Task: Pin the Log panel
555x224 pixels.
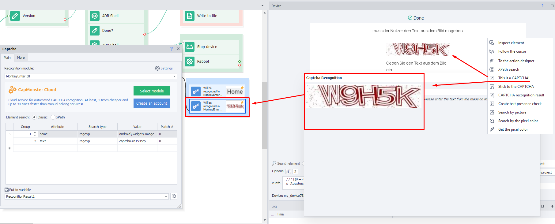Action: click(x=552, y=206)
